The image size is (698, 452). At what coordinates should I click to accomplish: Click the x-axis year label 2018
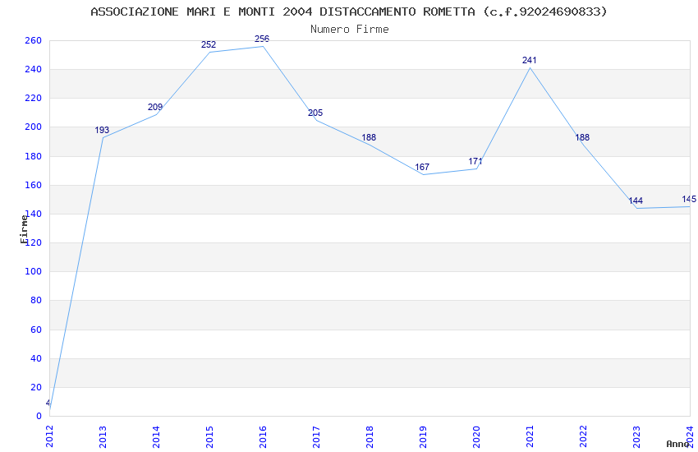point(370,436)
